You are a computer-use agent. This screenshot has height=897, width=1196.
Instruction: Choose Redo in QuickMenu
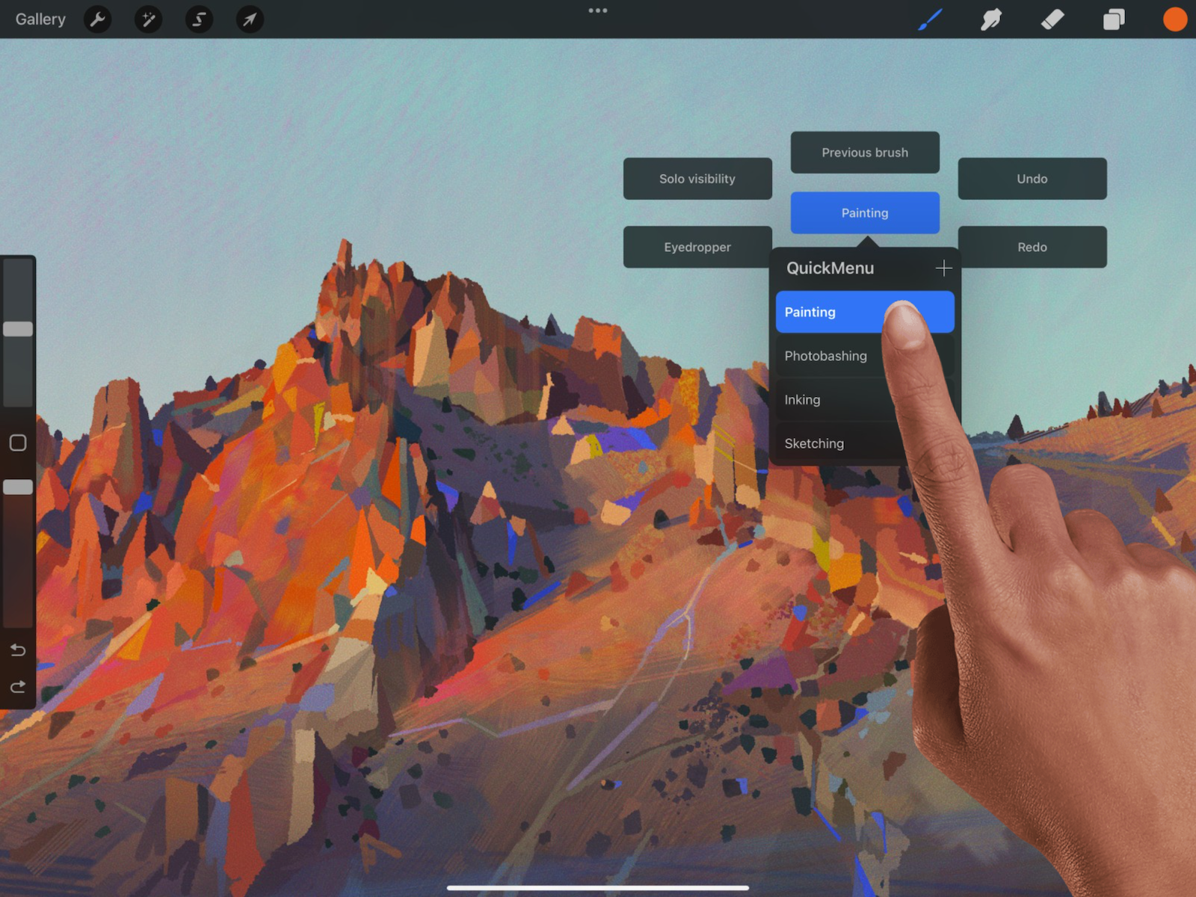(x=1032, y=247)
